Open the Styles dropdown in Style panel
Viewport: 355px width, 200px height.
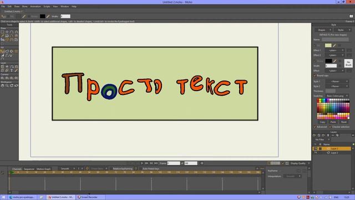pyautogui.click(x=342, y=30)
